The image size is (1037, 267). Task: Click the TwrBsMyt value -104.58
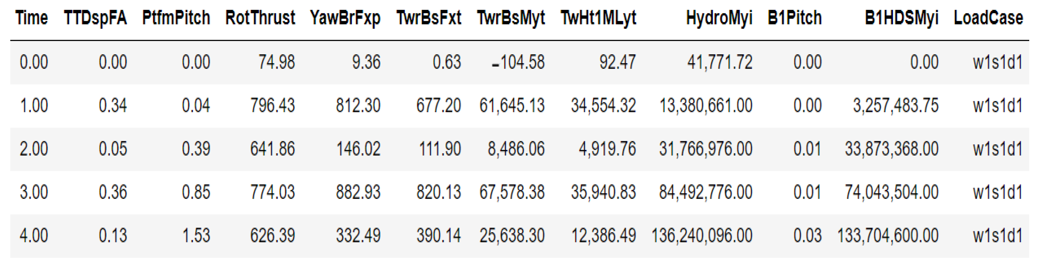tap(518, 62)
